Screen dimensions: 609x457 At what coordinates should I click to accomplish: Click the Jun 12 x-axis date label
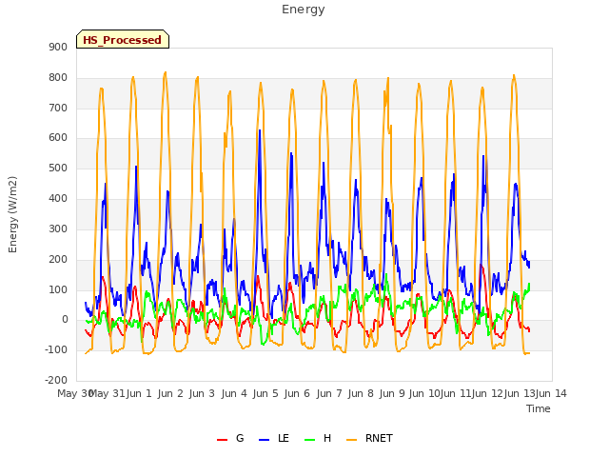pos(487,393)
